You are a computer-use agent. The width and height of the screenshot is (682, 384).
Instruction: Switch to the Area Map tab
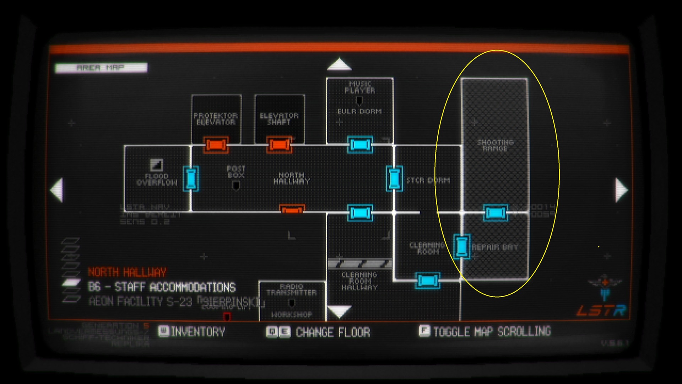(101, 67)
